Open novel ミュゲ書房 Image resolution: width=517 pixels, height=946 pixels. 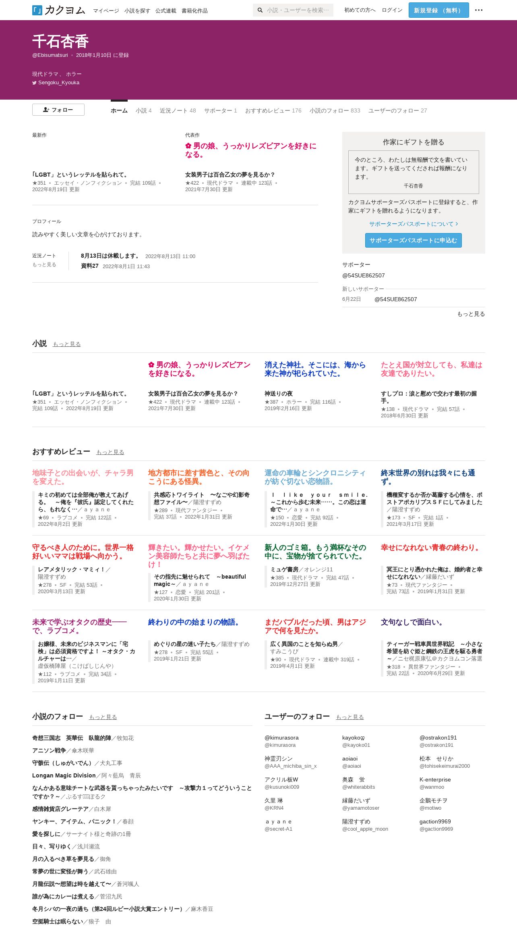tap(284, 569)
